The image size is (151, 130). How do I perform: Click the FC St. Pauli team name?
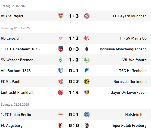11,82
